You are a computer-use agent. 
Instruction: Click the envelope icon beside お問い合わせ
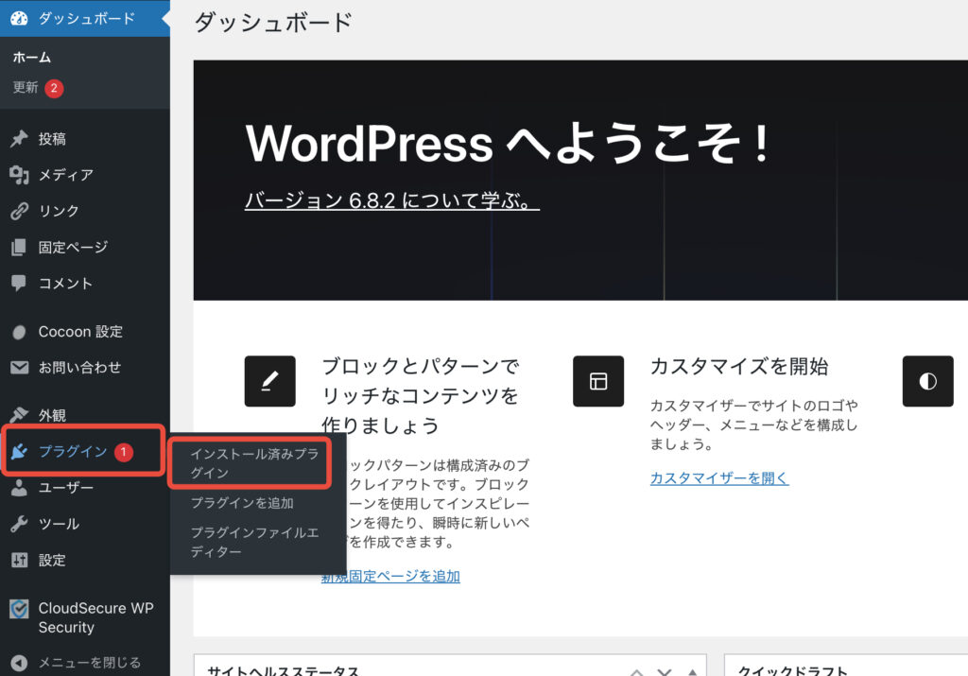coord(19,368)
